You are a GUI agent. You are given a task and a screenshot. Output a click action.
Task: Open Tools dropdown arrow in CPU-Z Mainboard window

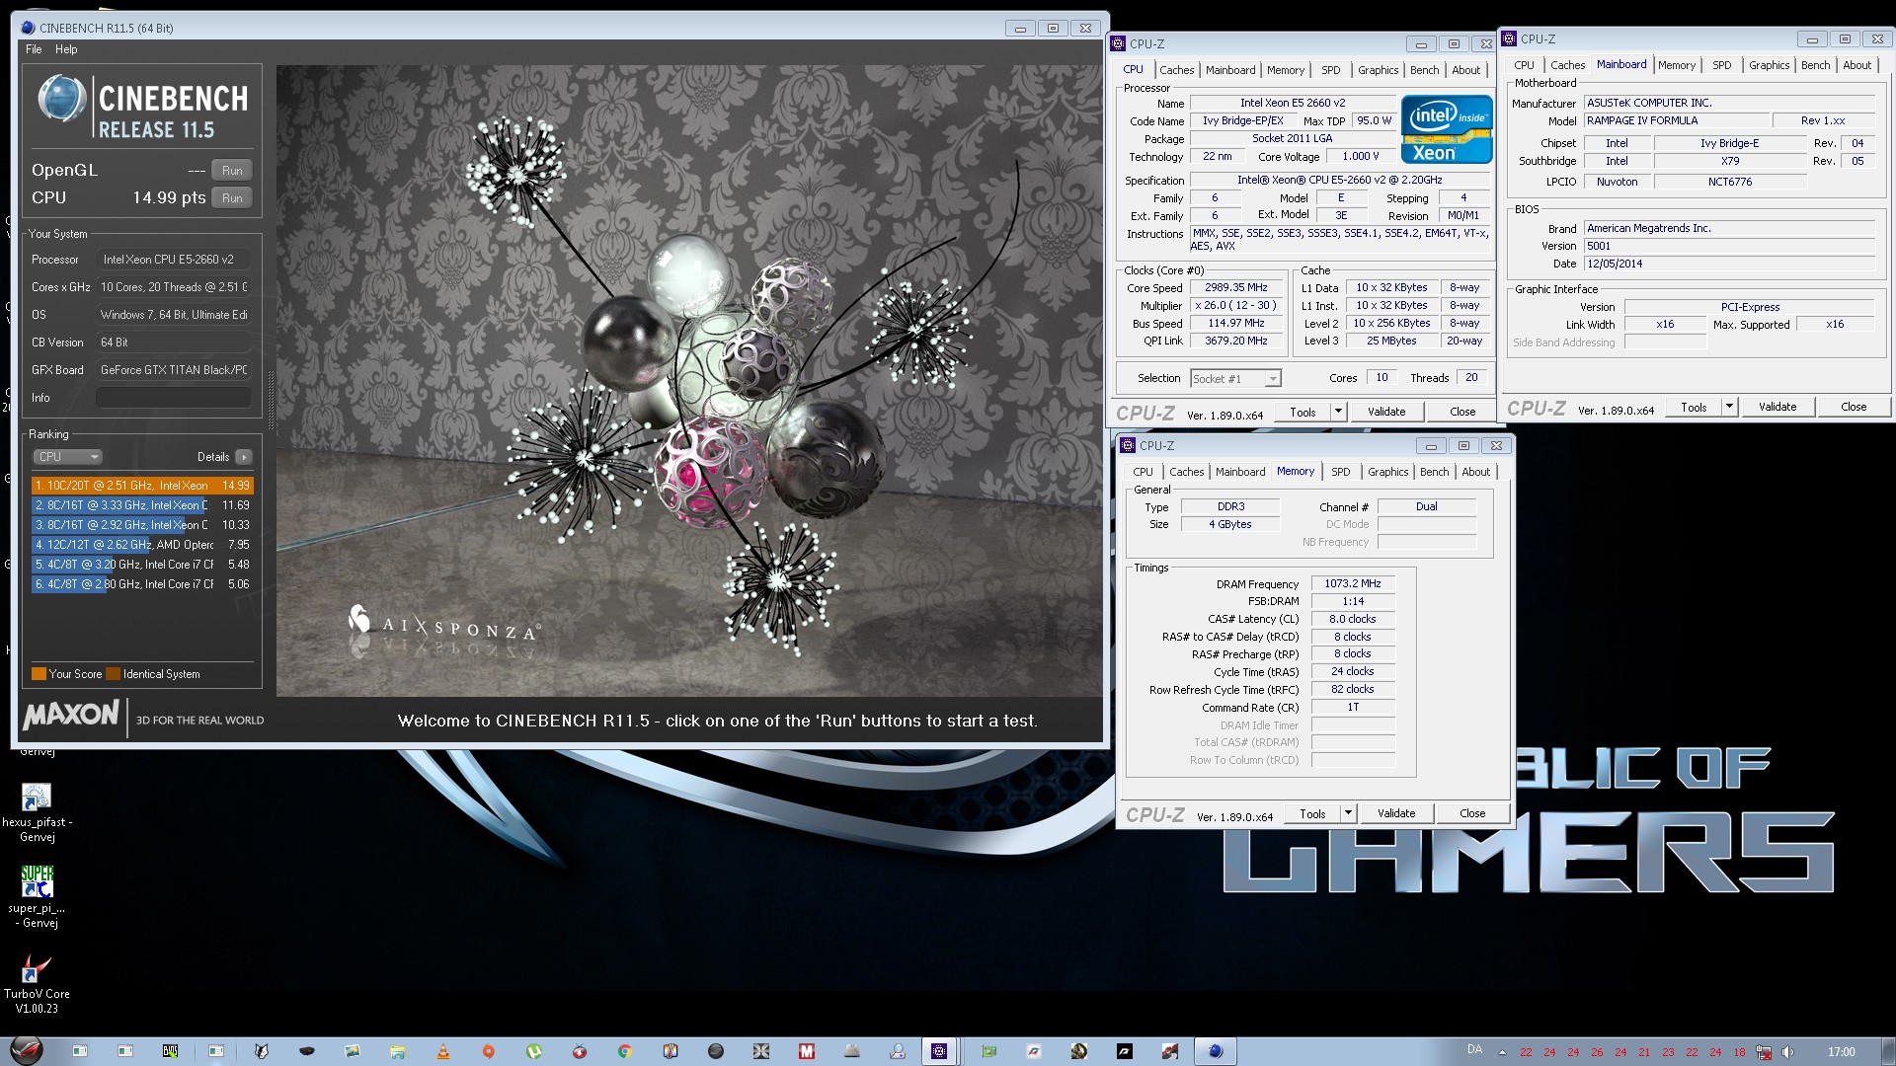(x=1729, y=407)
